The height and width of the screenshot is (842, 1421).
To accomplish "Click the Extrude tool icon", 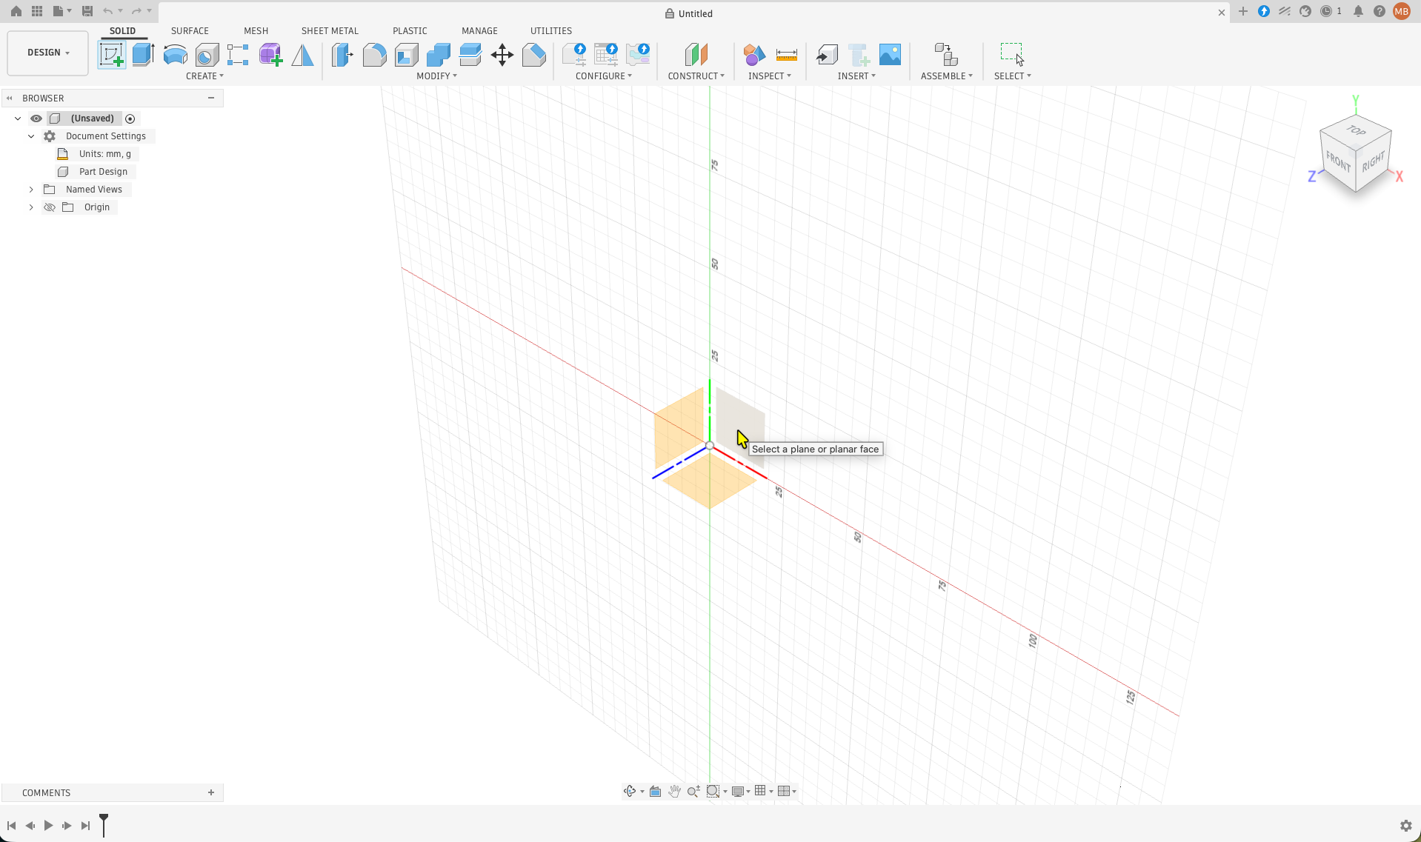I will coord(143,55).
